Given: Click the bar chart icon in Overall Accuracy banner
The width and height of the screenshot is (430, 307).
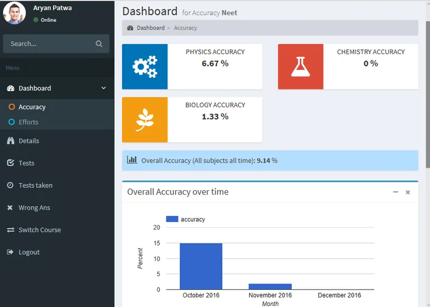Looking at the screenshot, I should pyautogui.click(x=132, y=160).
